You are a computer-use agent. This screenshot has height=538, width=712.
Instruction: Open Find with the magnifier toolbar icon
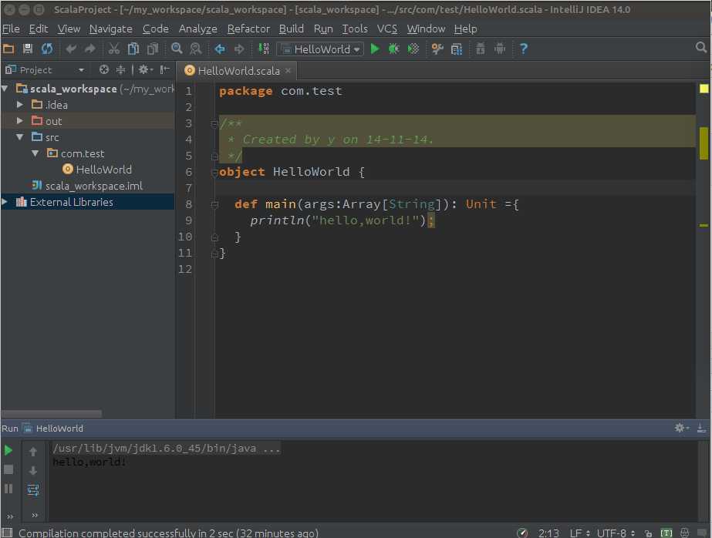[177, 49]
